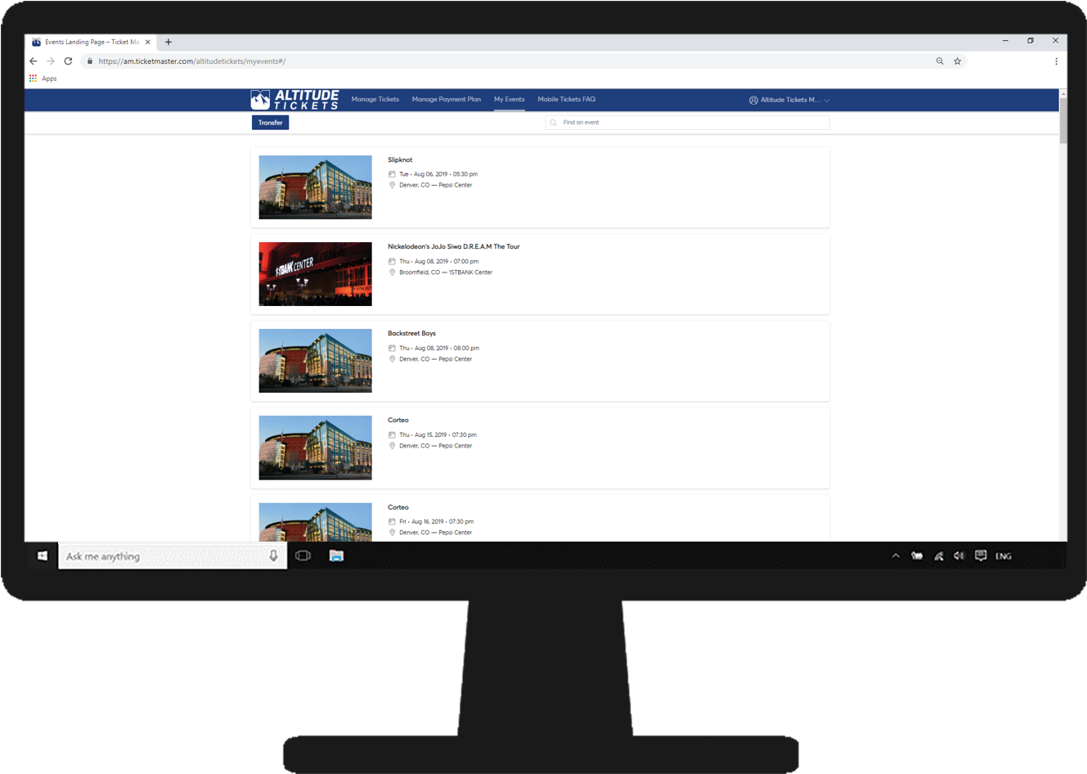Open the Manage Tickets menu
The height and width of the screenshot is (774, 1087).
click(x=375, y=100)
